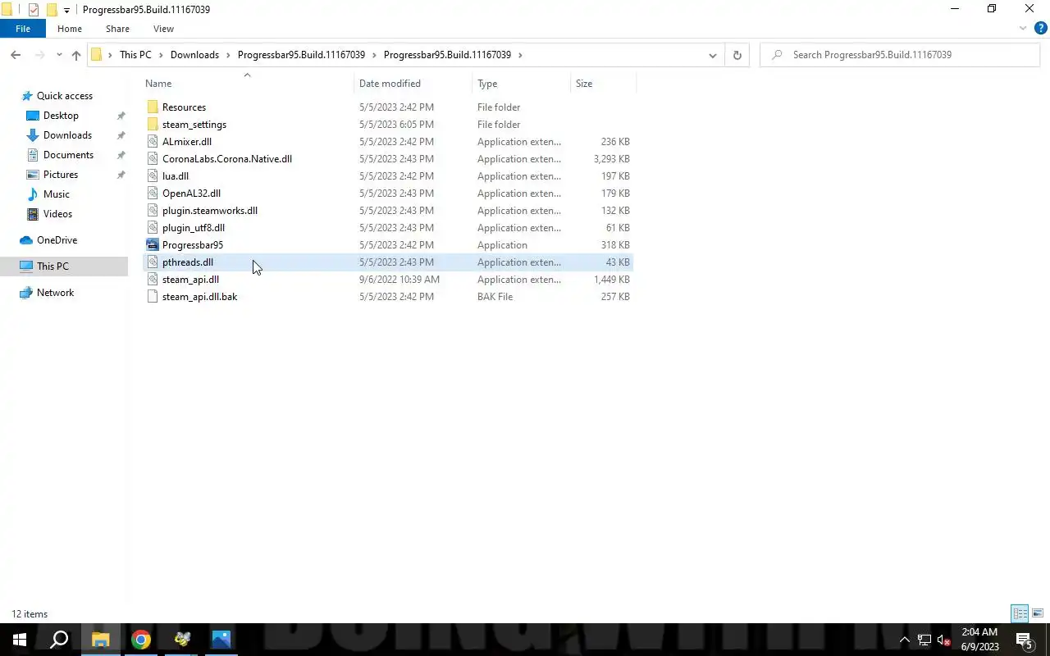Click the Properties quick access toolbar icon
The width and height of the screenshot is (1050, 656).
click(34, 10)
